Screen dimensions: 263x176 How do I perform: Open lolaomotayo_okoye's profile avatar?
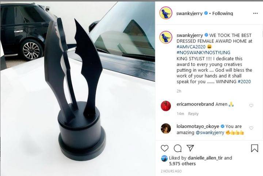tap(166, 128)
